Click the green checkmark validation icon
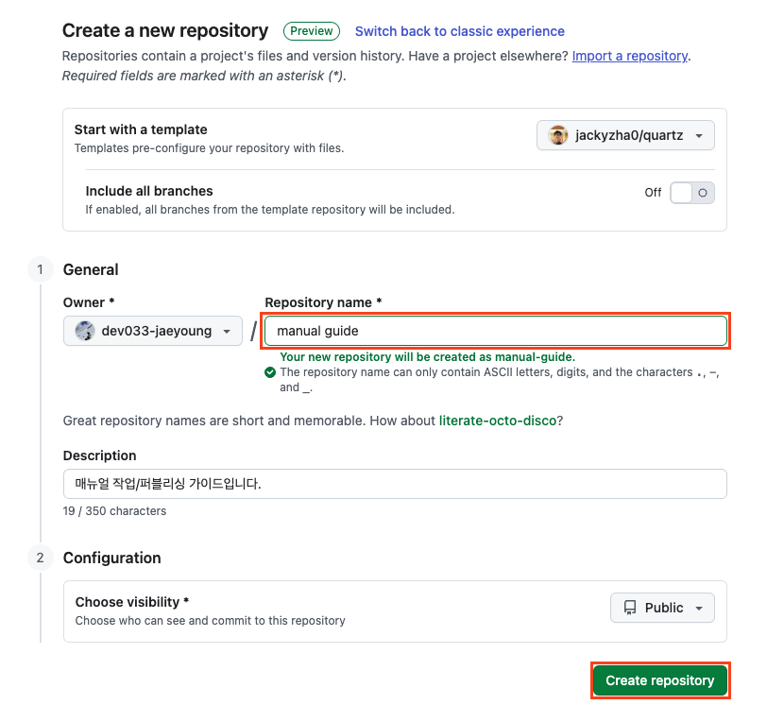Screen dimensions: 767x722 click(269, 372)
